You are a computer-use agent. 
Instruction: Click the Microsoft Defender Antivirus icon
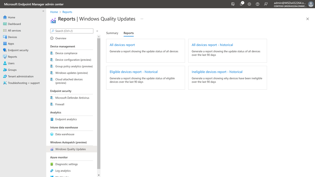(x=52, y=98)
